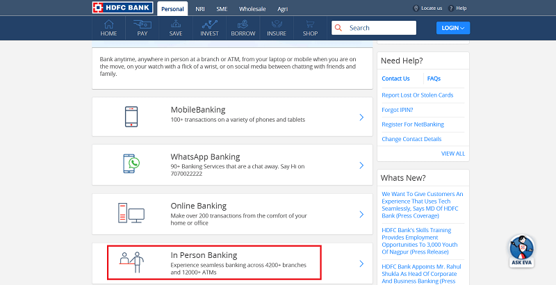556x285 pixels.
Task: Open the Online Banking heading
Action: coord(199,206)
